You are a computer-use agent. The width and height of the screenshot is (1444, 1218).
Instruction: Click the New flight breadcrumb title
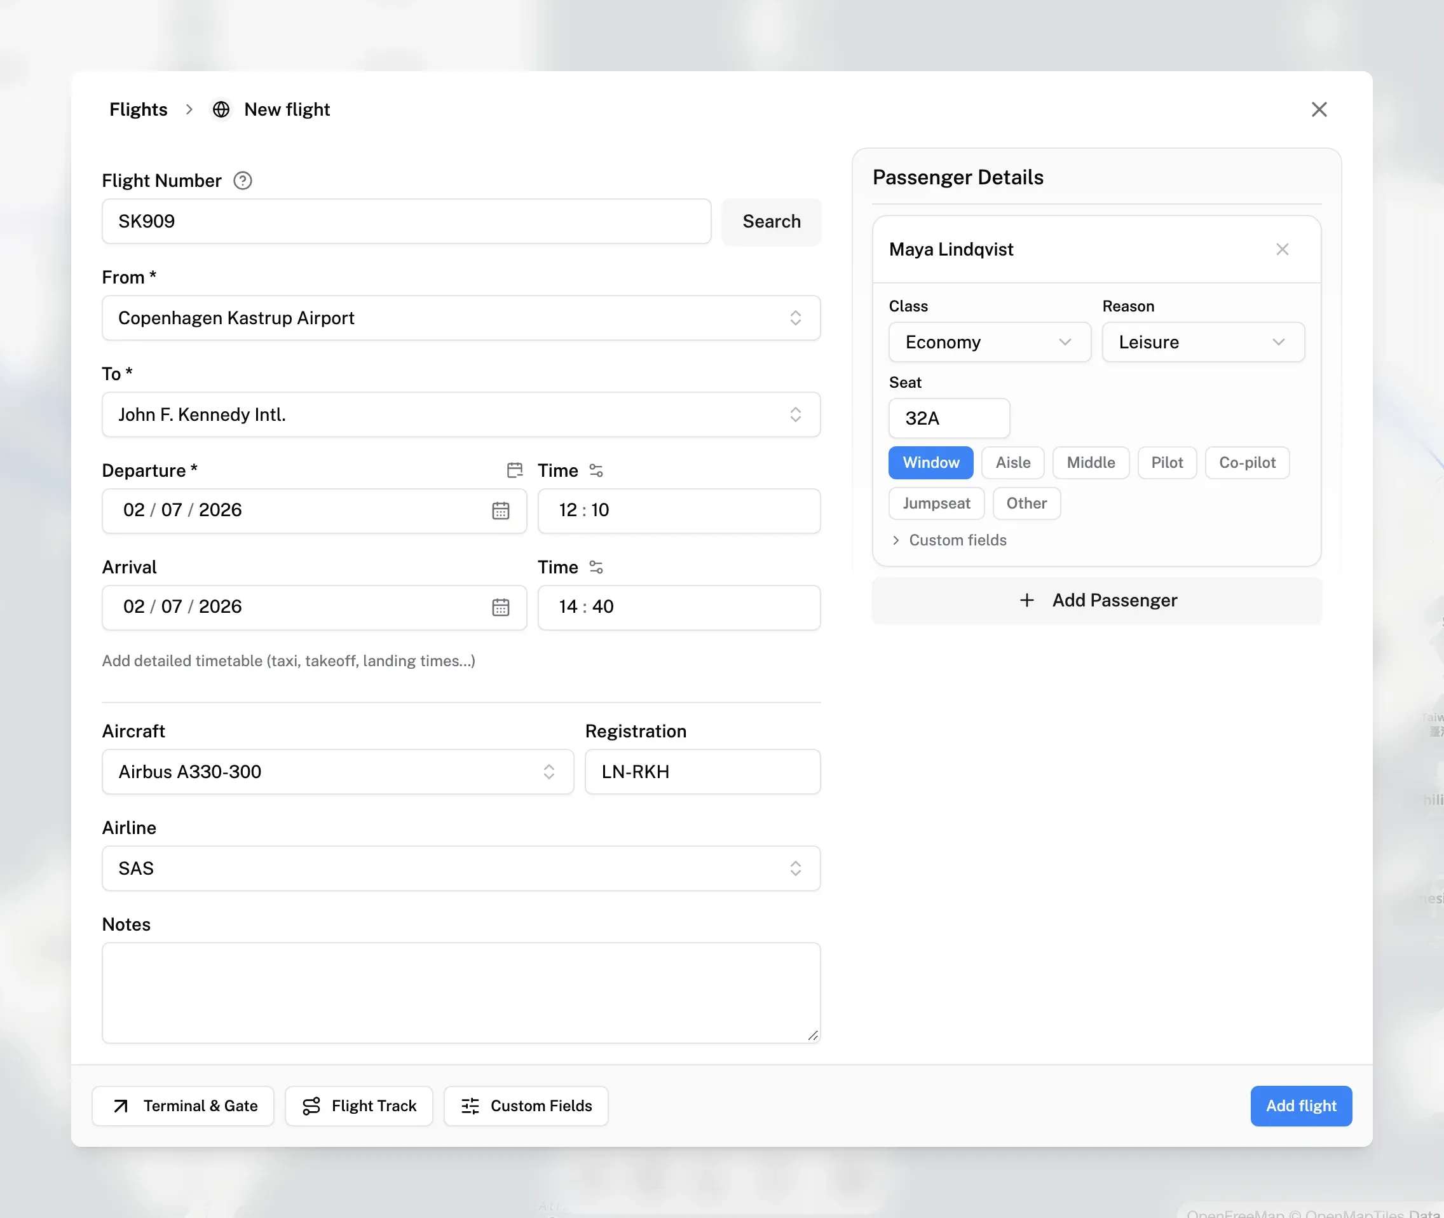click(287, 110)
